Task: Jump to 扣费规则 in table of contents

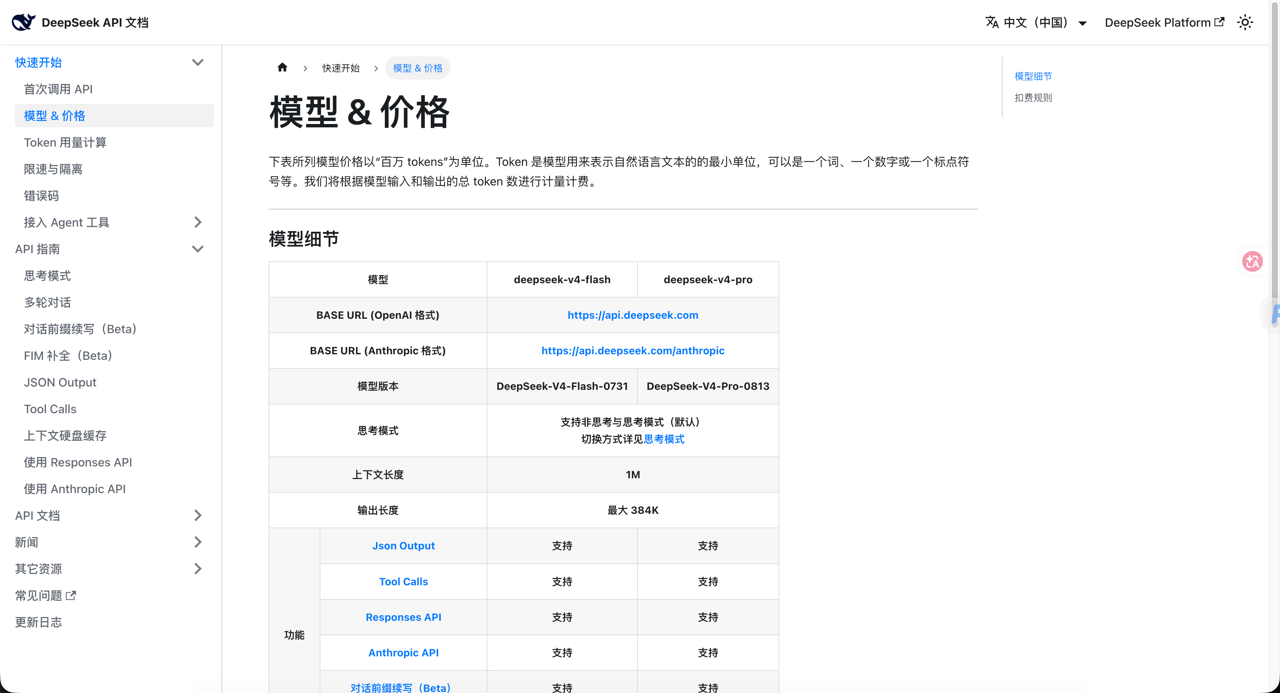Action: pyautogui.click(x=1033, y=97)
